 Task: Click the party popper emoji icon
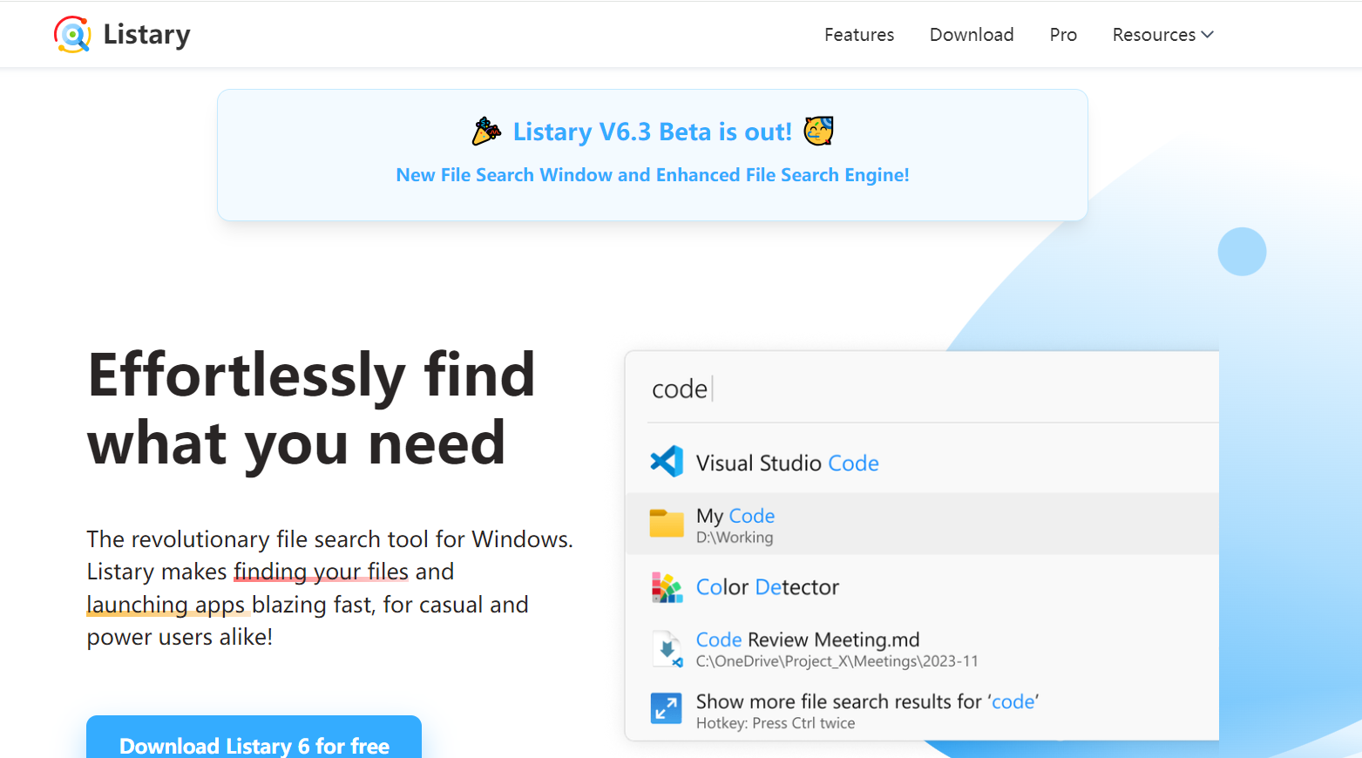point(486,132)
